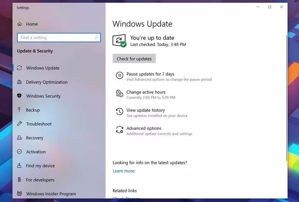Open Advanced options link
The width and height of the screenshot is (299, 202).
(x=144, y=128)
